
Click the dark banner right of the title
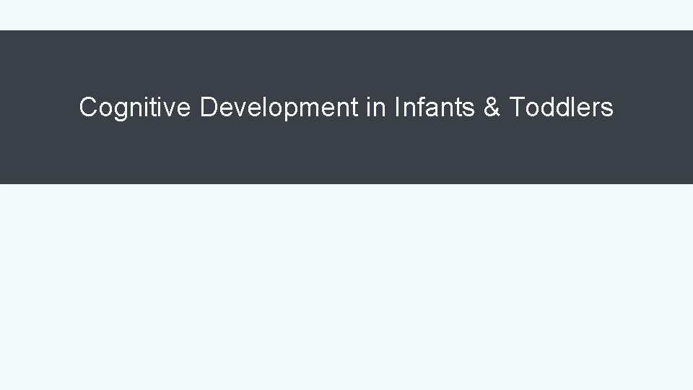coord(653,108)
